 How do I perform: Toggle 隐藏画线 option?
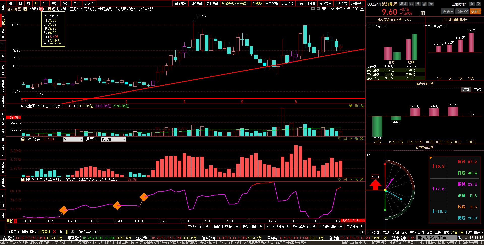pyautogui.click(x=44, y=232)
